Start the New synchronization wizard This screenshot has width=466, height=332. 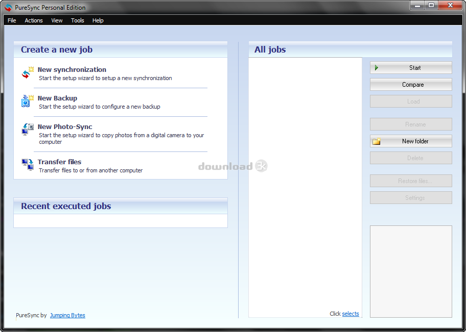click(x=72, y=70)
